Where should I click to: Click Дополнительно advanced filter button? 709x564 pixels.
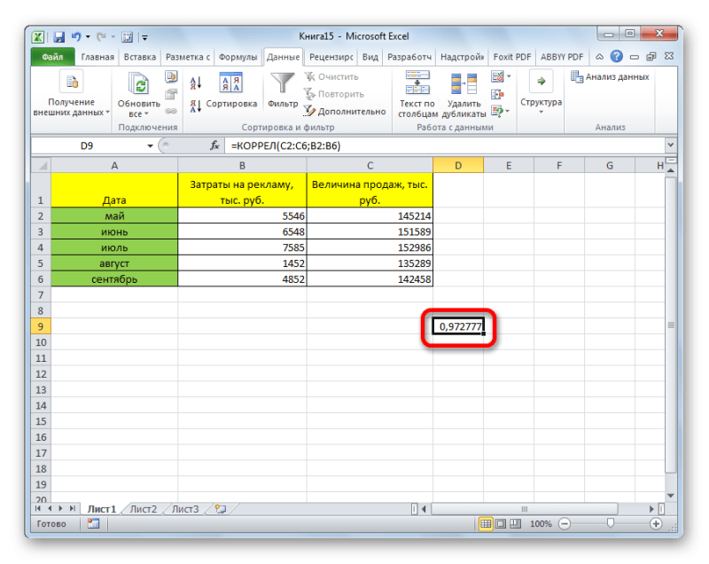[345, 111]
